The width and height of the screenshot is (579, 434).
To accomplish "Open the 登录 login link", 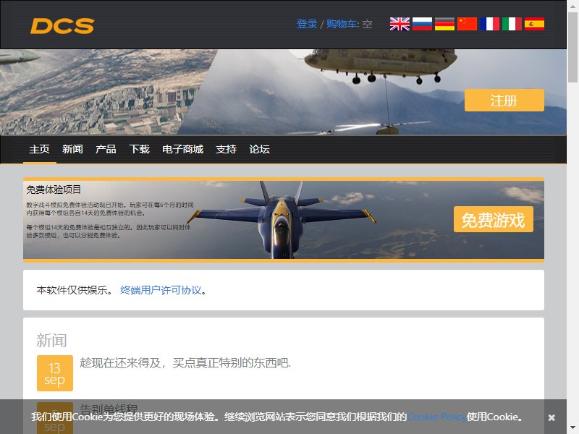I will (307, 24).
